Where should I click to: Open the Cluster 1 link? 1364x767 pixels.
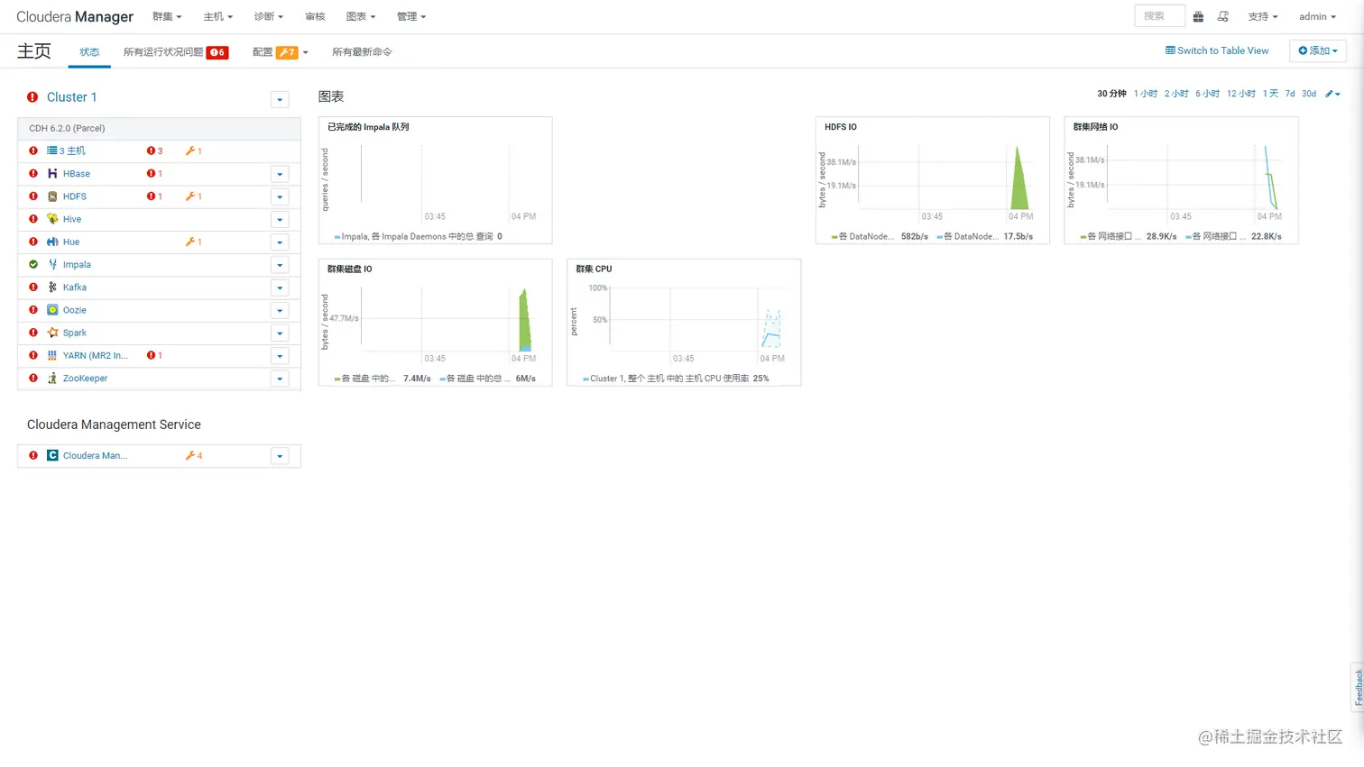[71, 97]
